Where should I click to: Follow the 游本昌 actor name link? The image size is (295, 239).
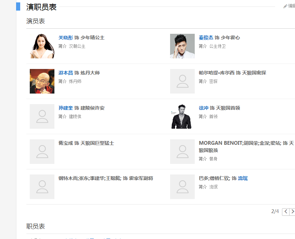[x=66, y=73]
